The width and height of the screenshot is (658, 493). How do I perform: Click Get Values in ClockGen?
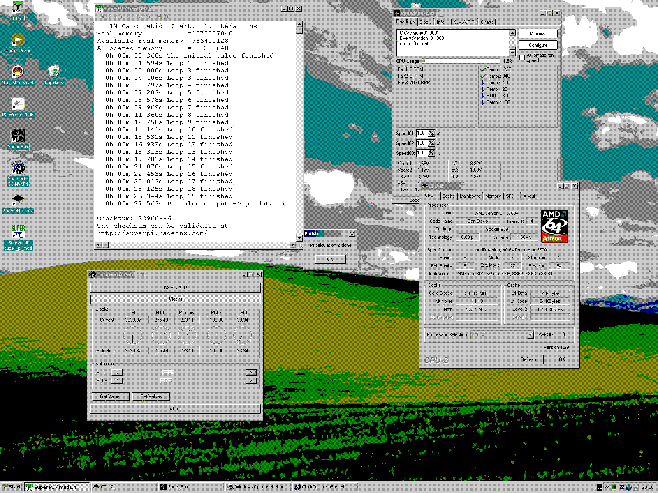[111, 396]
